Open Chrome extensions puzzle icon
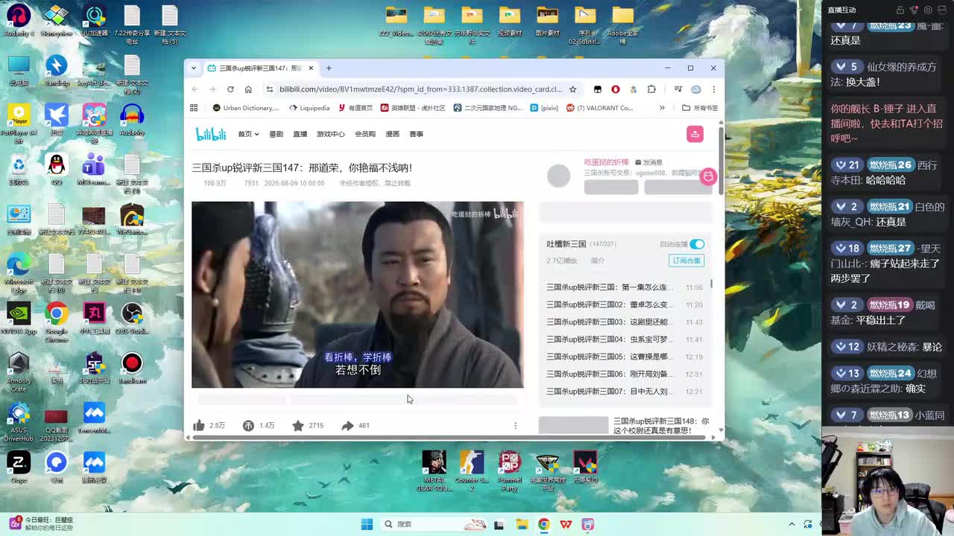Viewport: 954px width, 536px height. pos(651,89)
